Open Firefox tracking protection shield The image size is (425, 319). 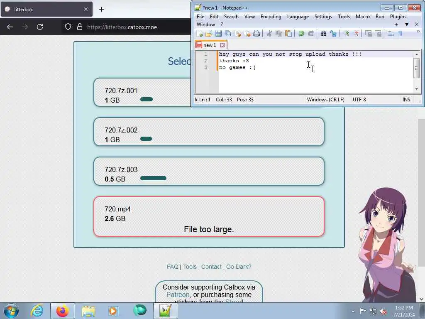pyautogui.click(x=68, y=27)
